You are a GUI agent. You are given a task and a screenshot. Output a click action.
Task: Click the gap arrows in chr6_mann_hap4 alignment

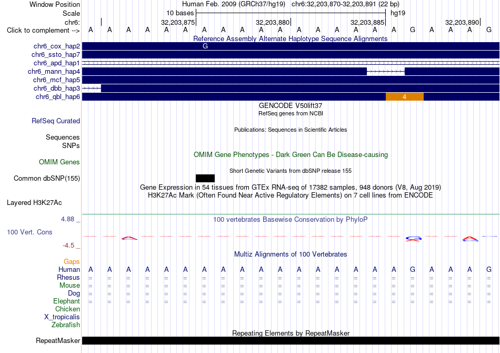pos(386,72)
